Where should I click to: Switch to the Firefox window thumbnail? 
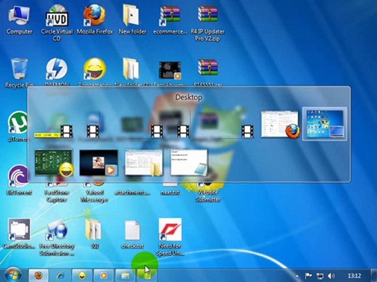280,124
